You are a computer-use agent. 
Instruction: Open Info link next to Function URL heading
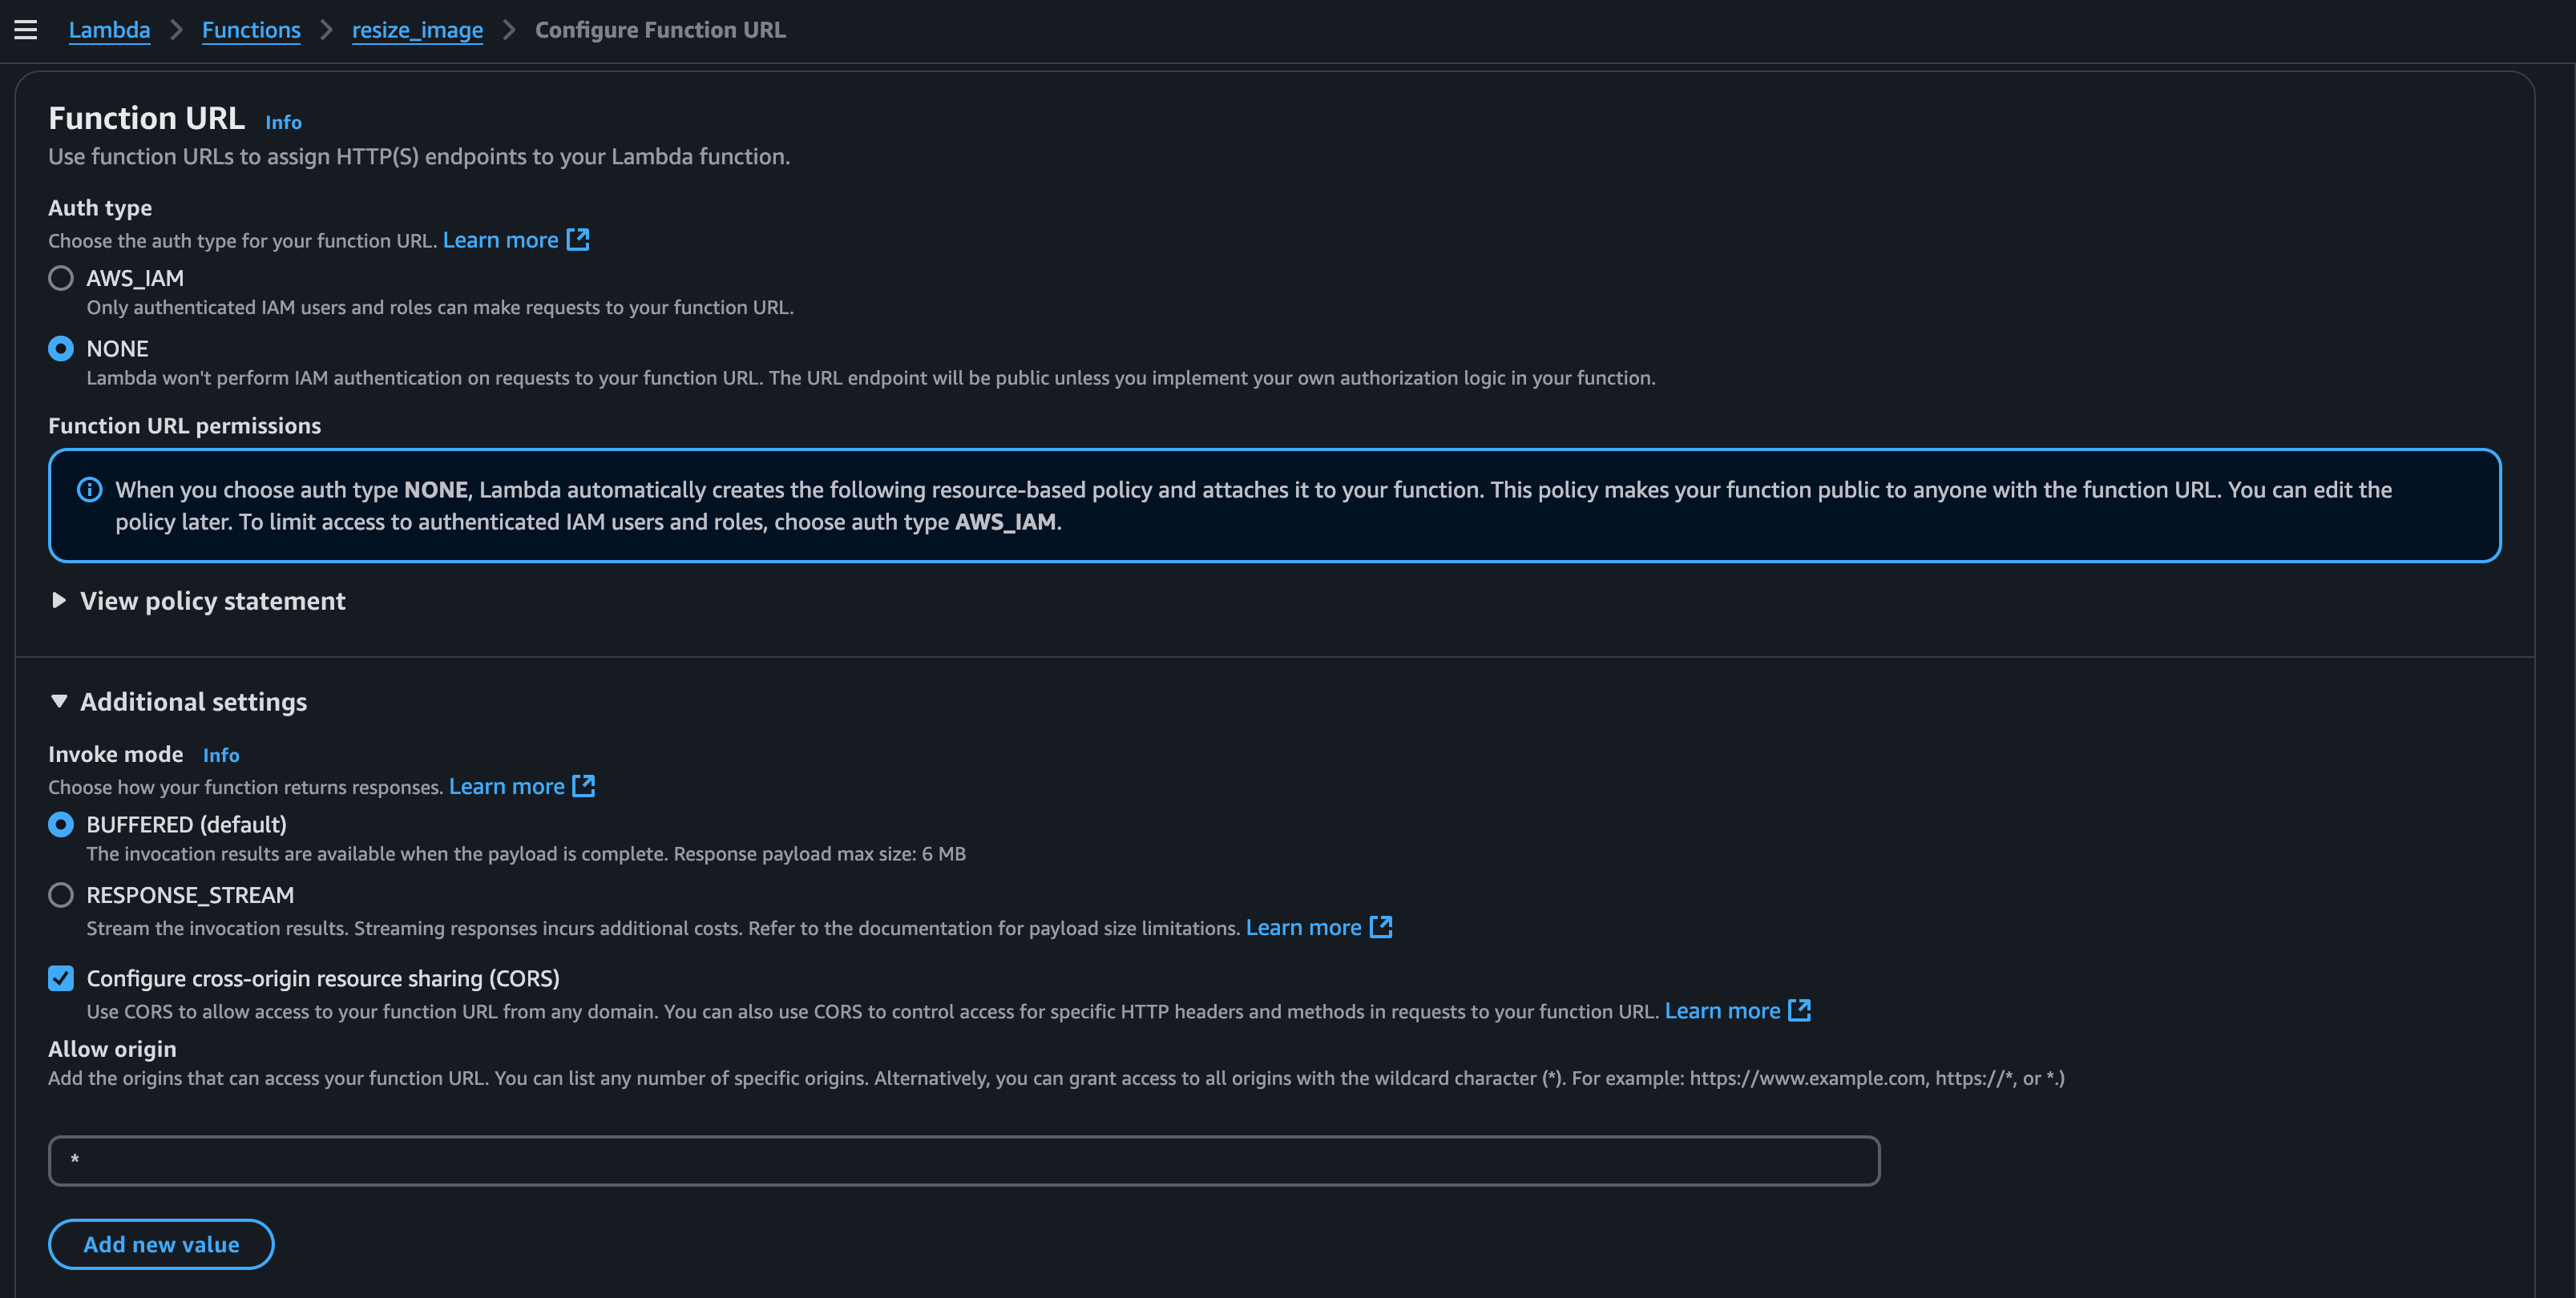[283, 122]
